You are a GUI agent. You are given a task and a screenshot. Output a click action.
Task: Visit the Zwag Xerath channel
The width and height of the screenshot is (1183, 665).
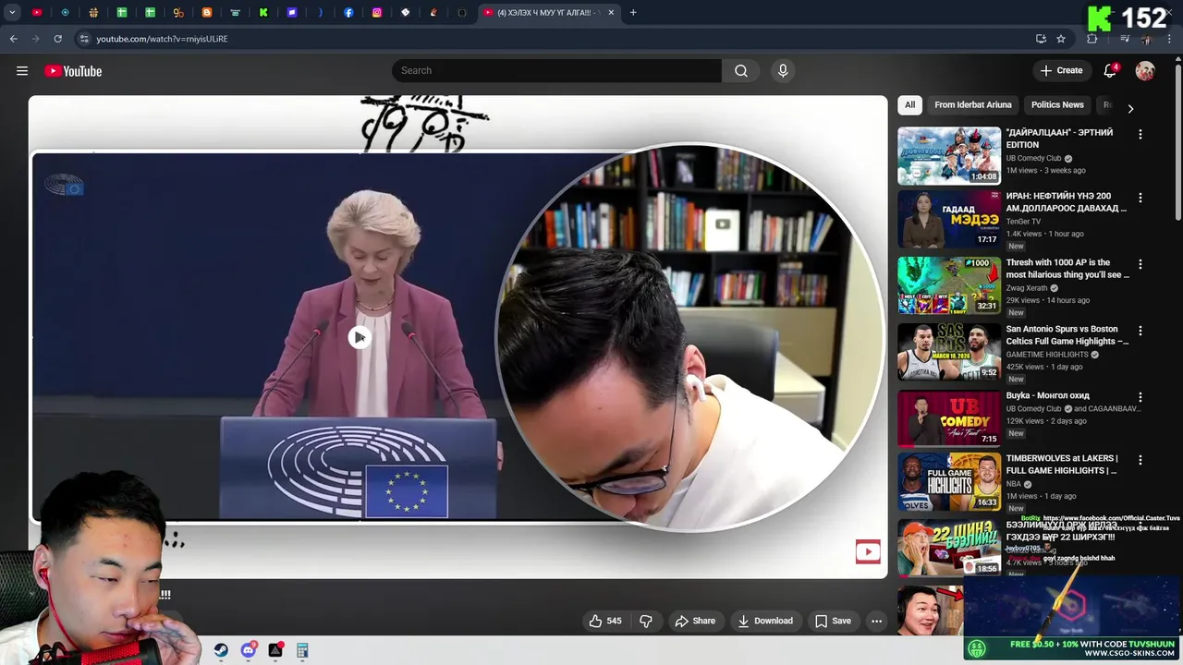[x=1027, y=288]
